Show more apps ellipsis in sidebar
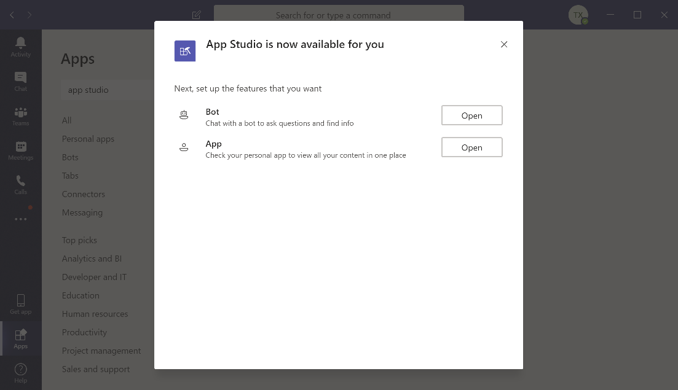 click(20, 219)
